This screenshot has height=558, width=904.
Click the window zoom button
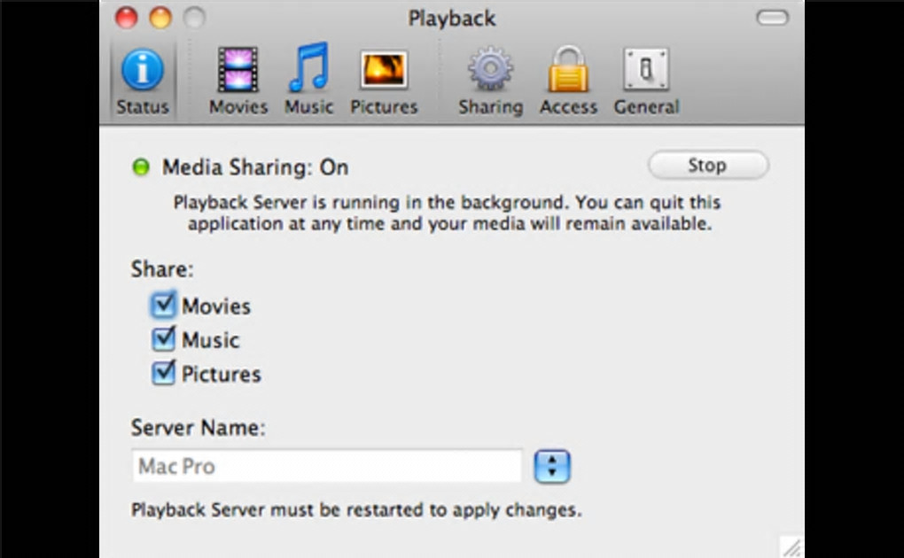click(x=193, y=18)
